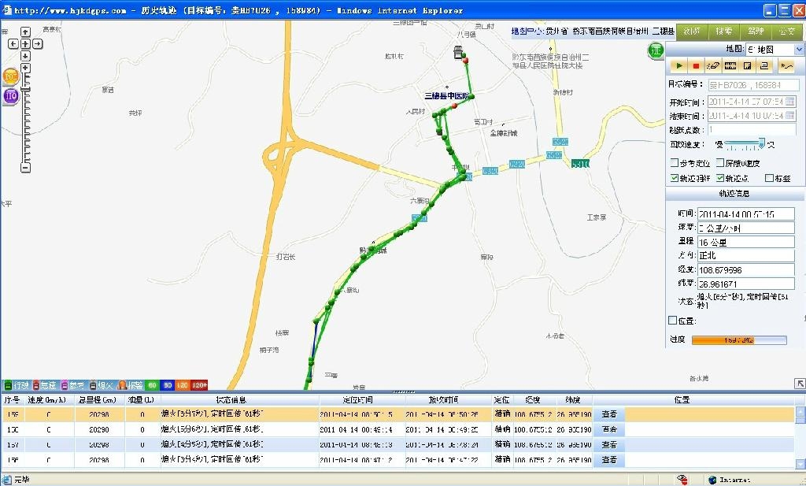Select the ruler distance measure tool
Viewport: 806px width, 486px height.
click(730, 66)
